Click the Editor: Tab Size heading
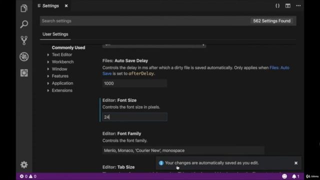 click(118, 167)
